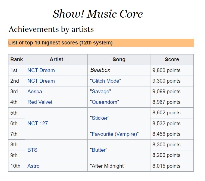The image size is (205, 181).
Task: Open the BTS artist link
Action: pyautogui.click(x=32, y=150)
